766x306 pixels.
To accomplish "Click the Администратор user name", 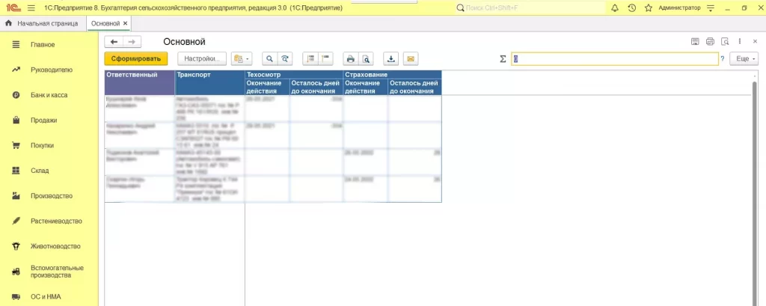I will [679, 8].
